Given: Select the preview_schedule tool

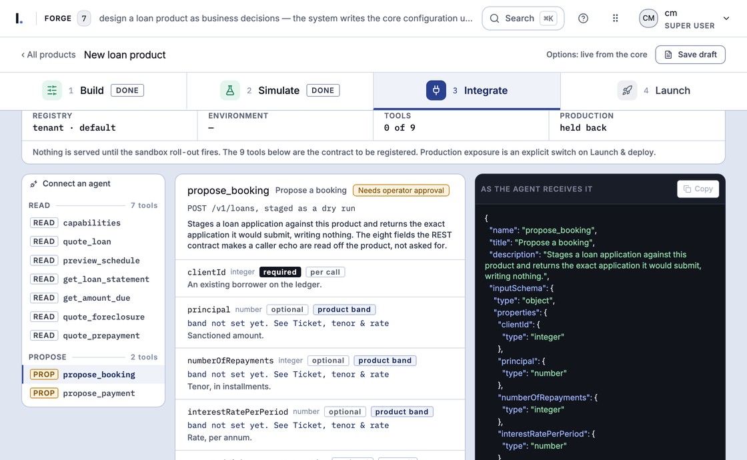Looking at the screenshot, I should [x=93, y=261].
